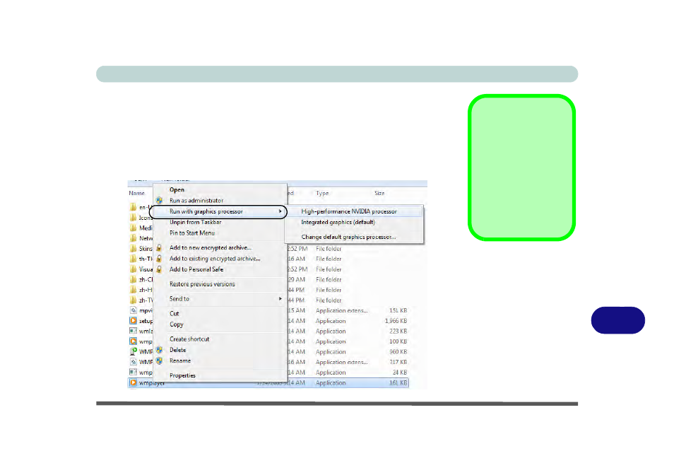674x475 pixels.
Task: Choose Add to new encrypted archive...
Action: pyautogui.click(x=211, y=247)
